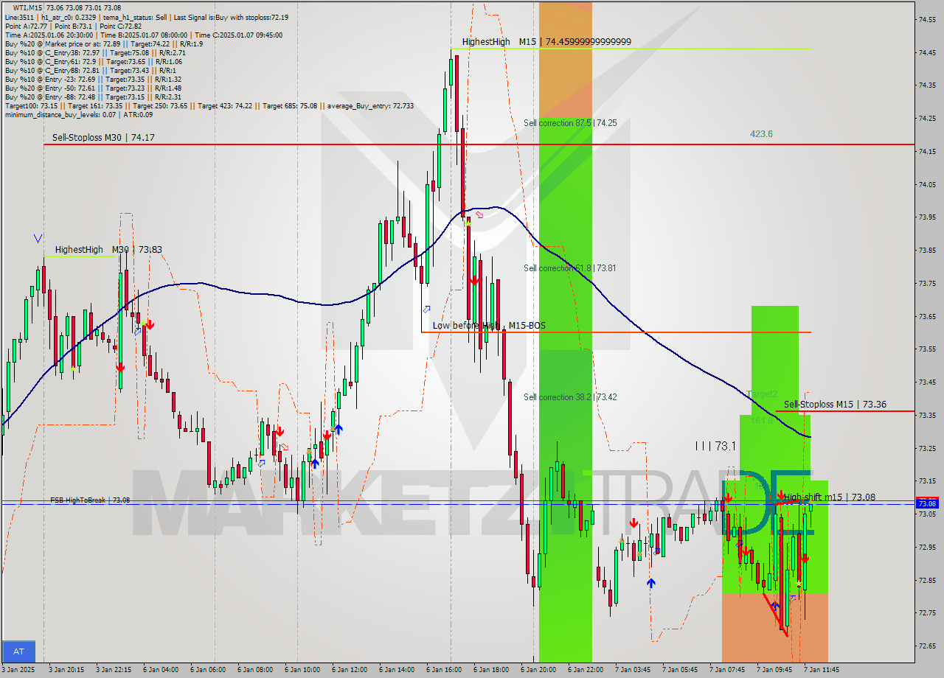Screen dimensions: 944x678
Task: Click the Sell-Stoploss M15 | 73.36 label
Action: [x=835, y=405]
